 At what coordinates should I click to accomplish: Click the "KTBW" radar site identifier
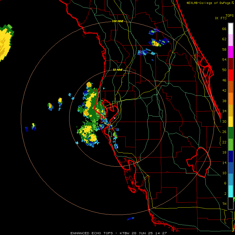tap(125, 233)
